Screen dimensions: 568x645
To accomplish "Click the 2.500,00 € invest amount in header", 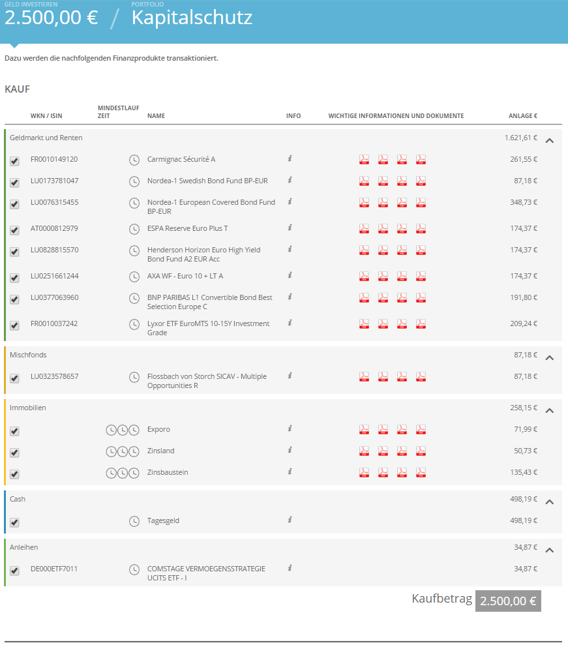I will pos(52,18).
